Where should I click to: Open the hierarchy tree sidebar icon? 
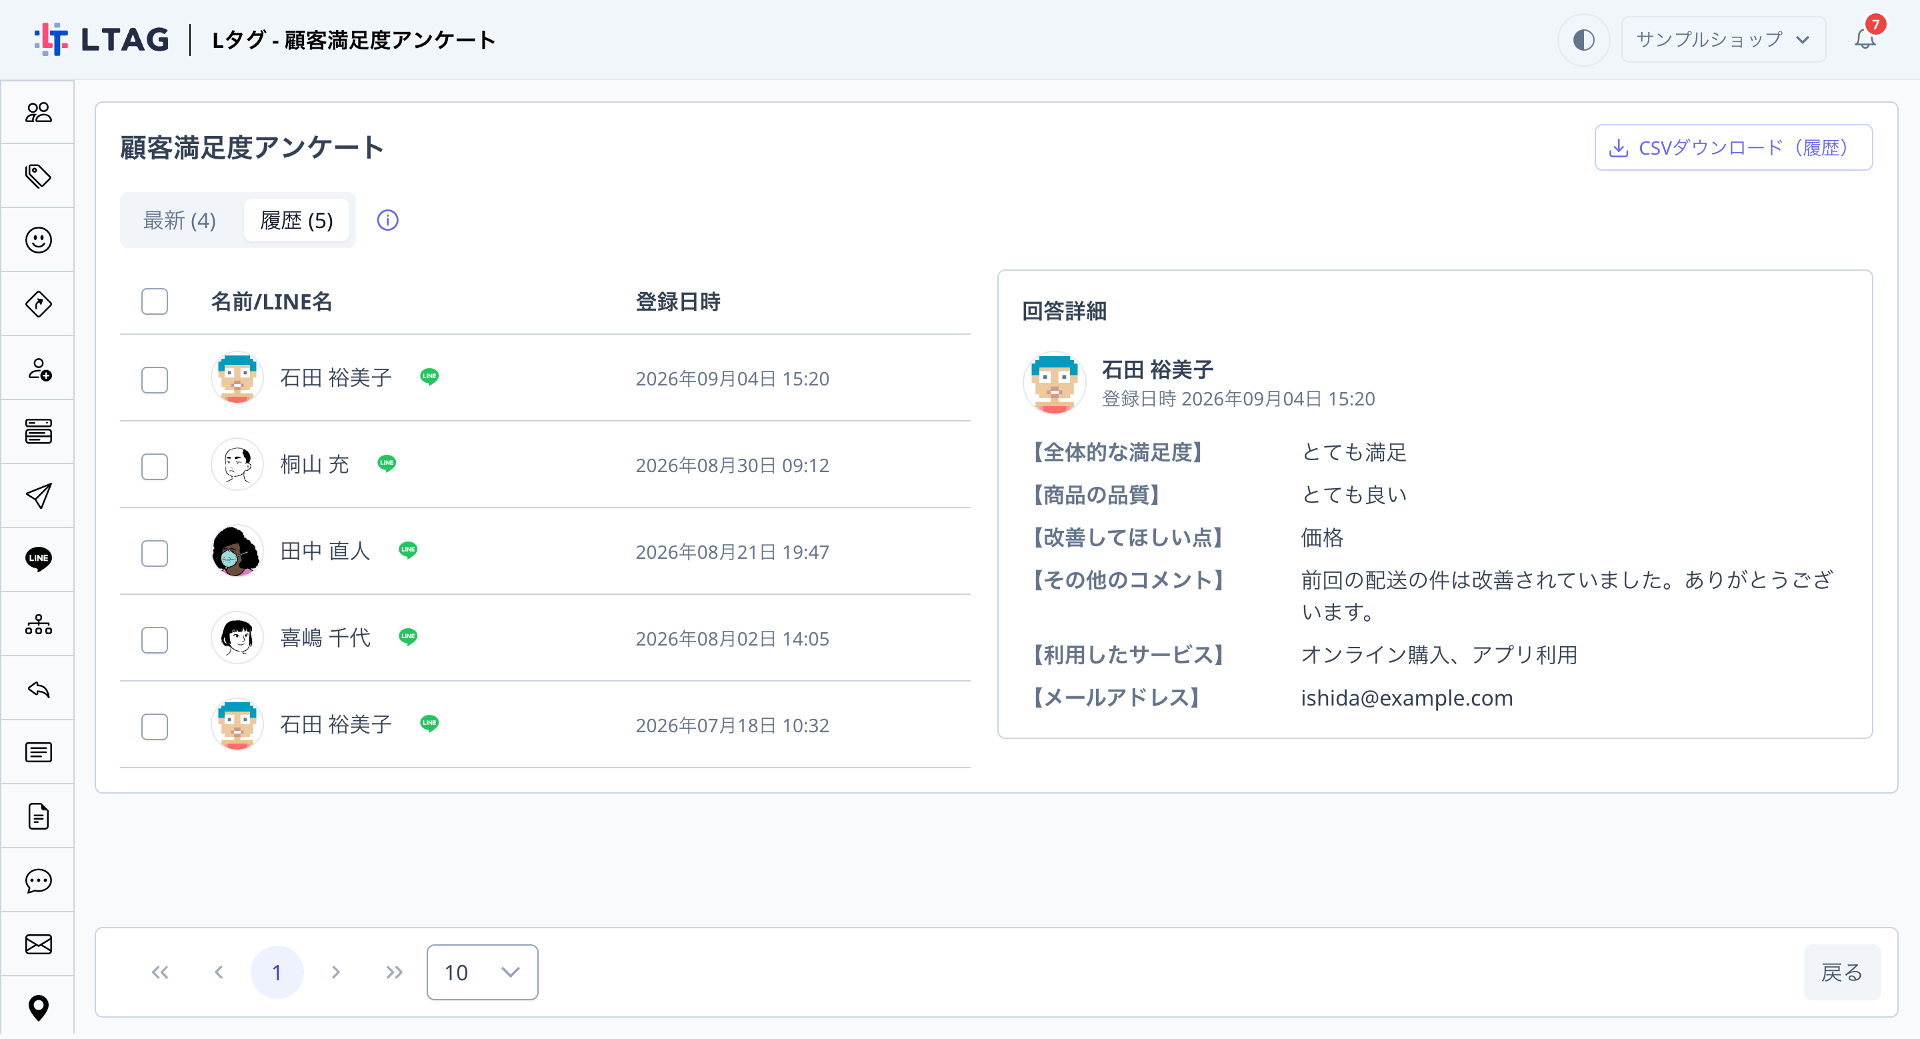[x=38, y=625]
